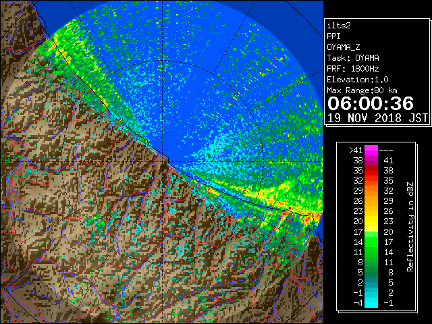Click the red 35 dBZ legend swatch
This screenshot has width=432, height=324.
coord(371,171)
